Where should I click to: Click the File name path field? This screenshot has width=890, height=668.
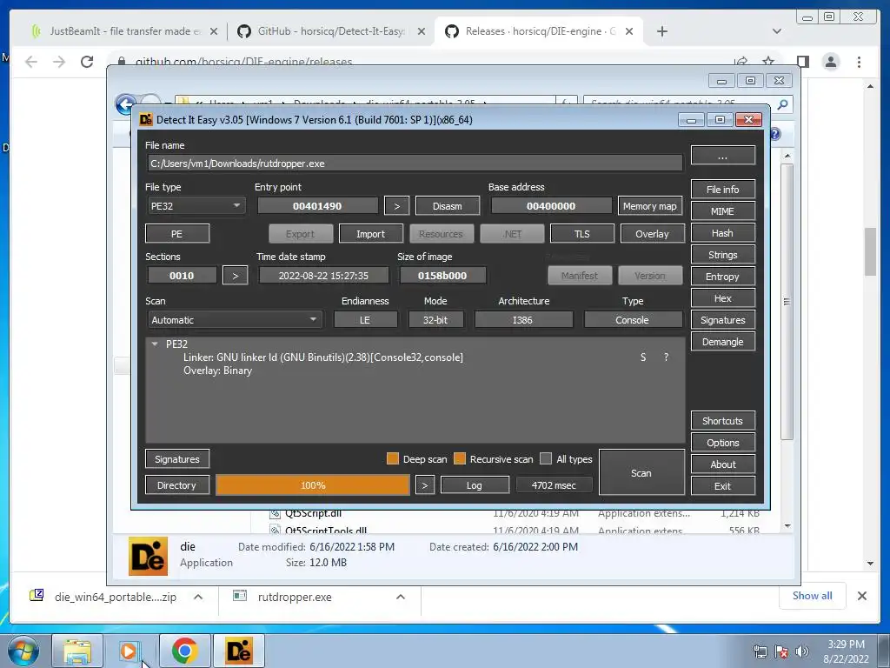415,163
